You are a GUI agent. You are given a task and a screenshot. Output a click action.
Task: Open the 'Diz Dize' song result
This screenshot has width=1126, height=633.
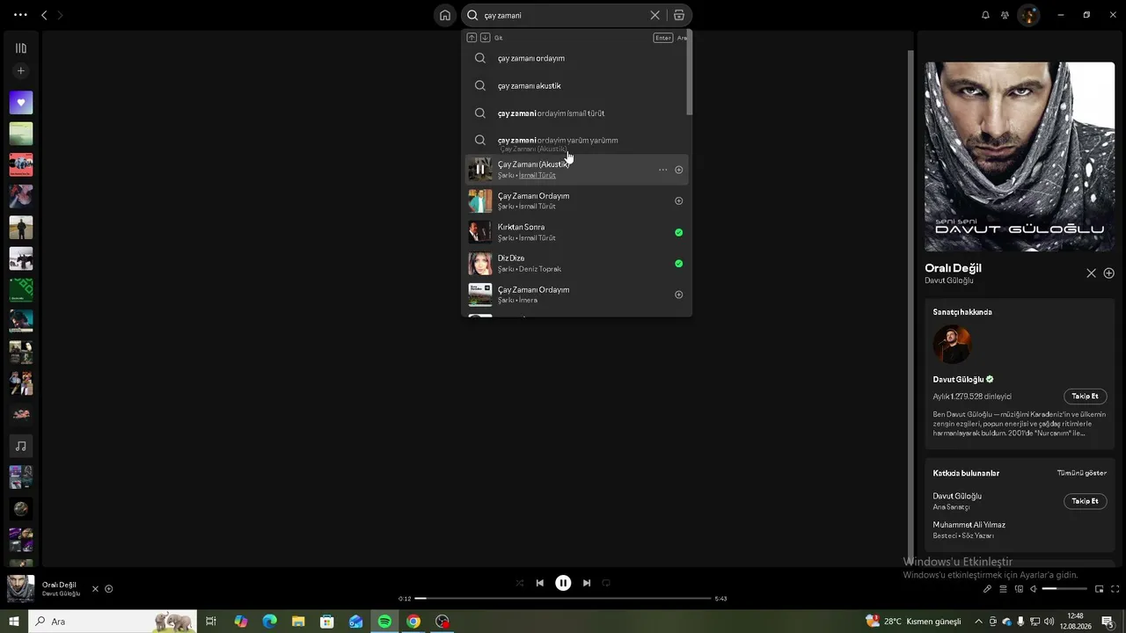576,263
